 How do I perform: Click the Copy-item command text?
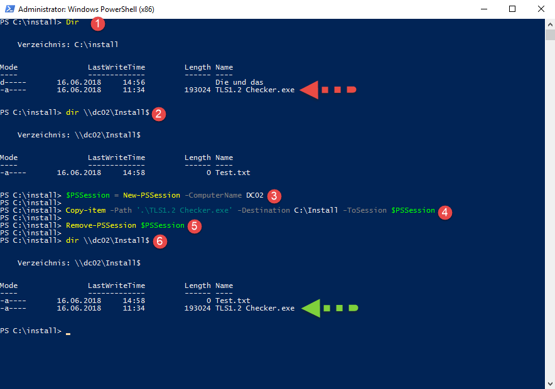click(87, 210)
